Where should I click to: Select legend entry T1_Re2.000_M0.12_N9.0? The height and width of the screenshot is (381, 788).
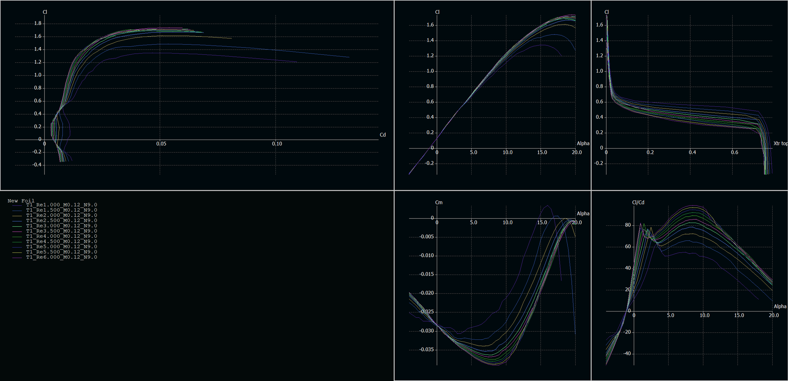pos(61,215)
